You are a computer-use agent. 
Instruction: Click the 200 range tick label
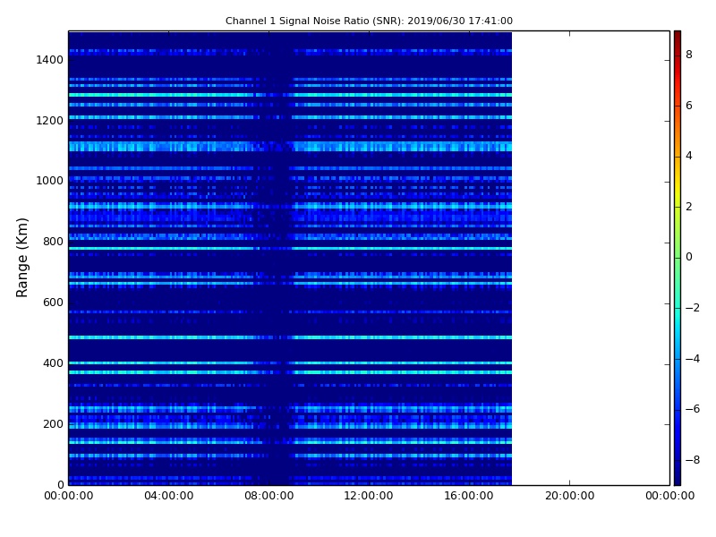[53, 423]
